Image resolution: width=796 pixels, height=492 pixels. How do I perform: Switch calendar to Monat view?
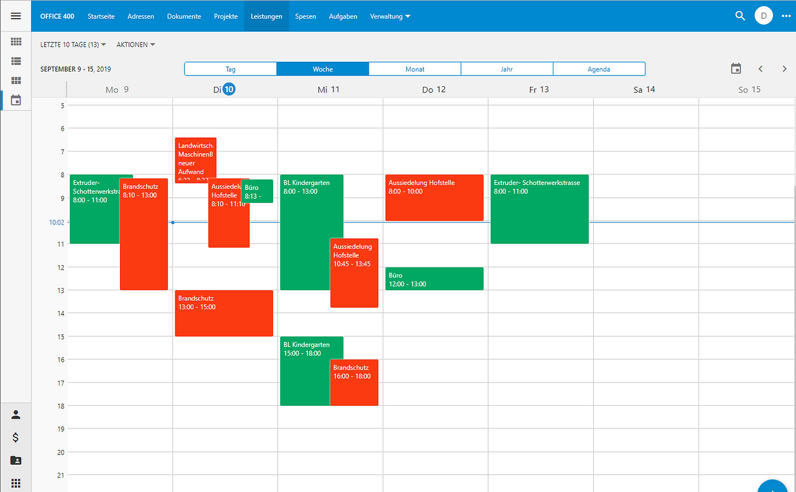(415, 69)
